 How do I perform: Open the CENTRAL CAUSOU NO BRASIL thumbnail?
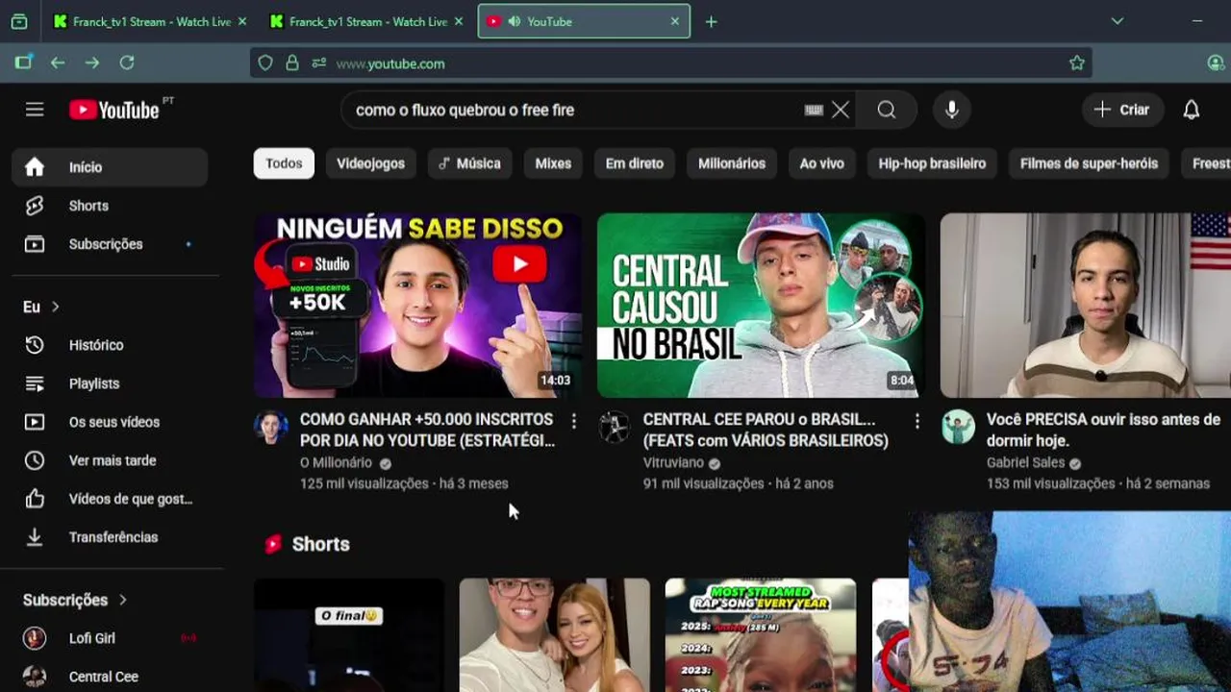pyautogui.click(x=761, y=305)
